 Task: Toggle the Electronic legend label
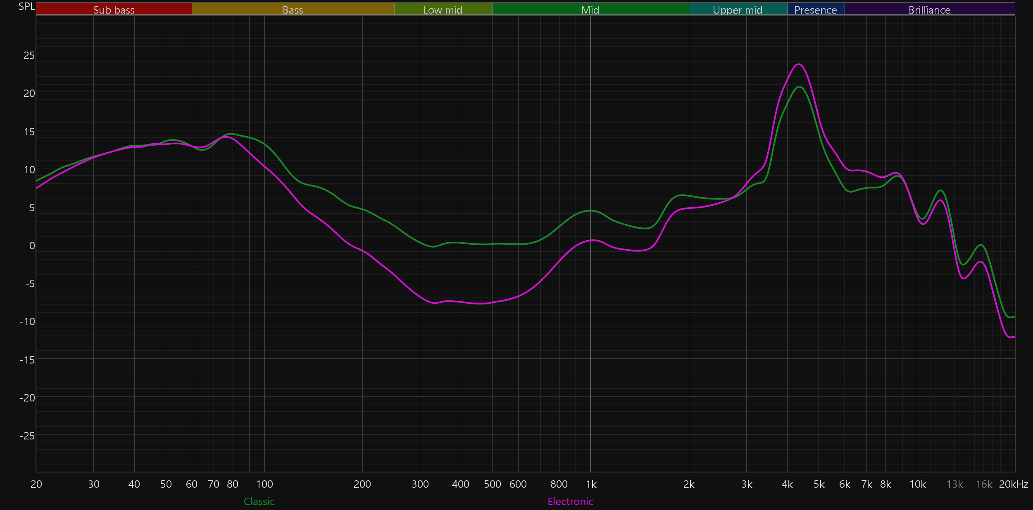(570, 501)
